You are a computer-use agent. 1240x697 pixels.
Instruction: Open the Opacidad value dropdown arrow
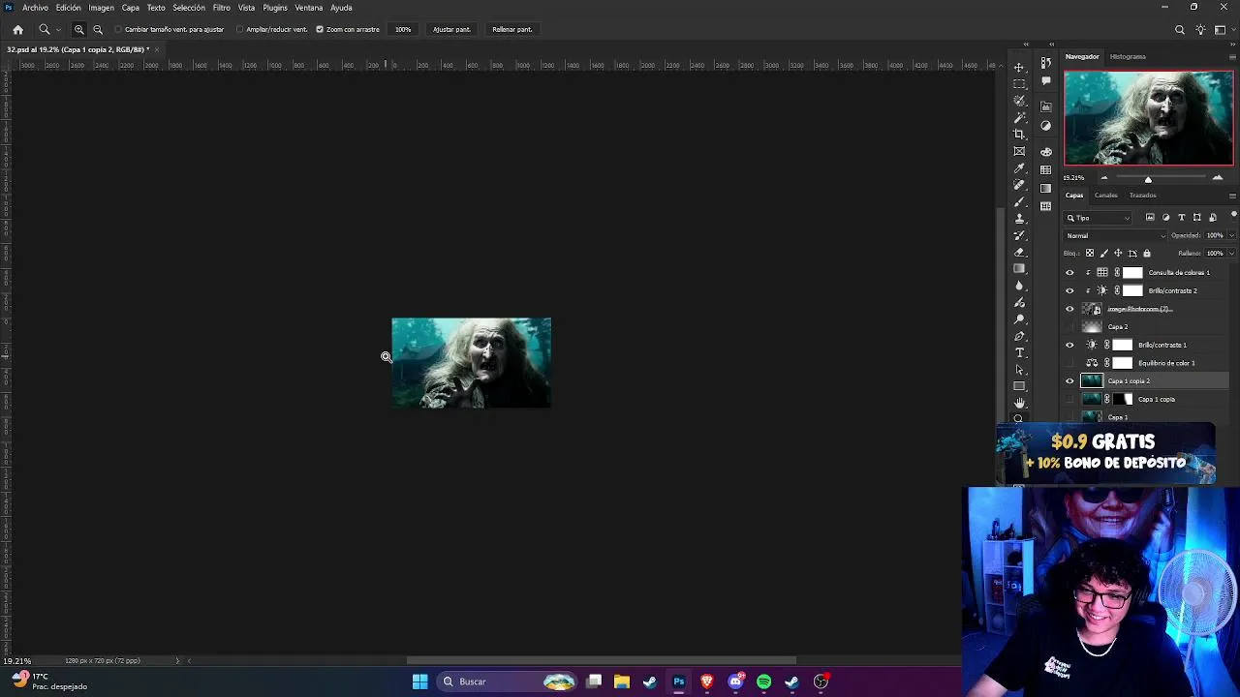pos(1231,235)
